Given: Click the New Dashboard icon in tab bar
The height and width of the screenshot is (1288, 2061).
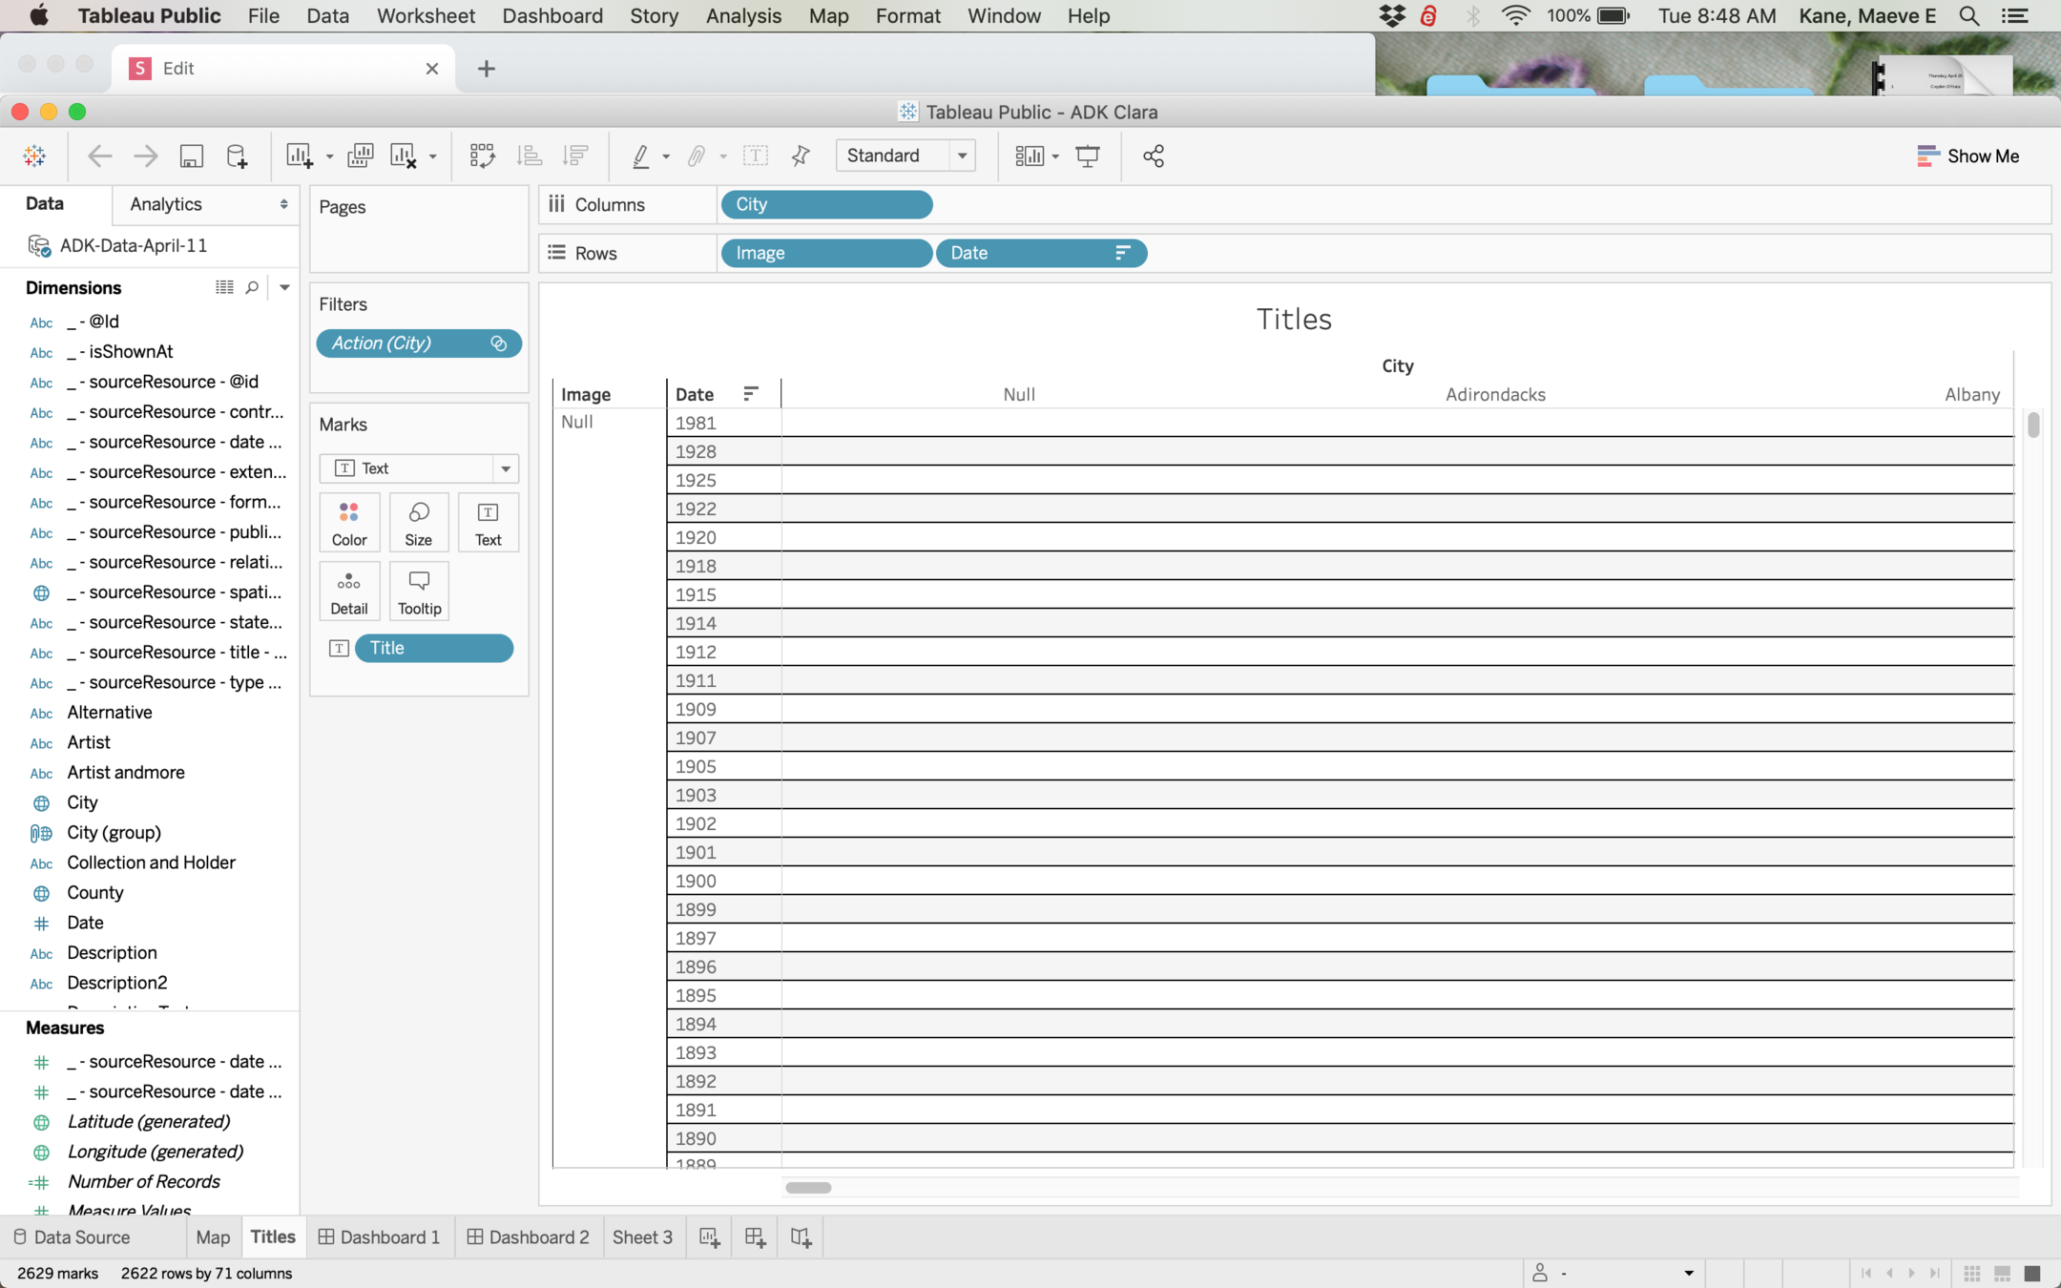Looking at the screenshot, I should coord(755,1237).
